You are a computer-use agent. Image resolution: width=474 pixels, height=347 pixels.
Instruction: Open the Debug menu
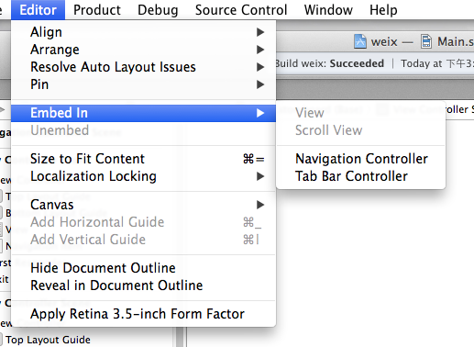pos(158,10)
